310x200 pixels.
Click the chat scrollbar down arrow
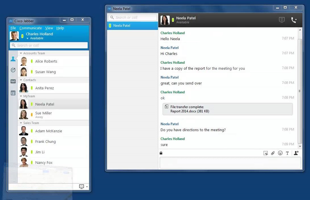300,147
